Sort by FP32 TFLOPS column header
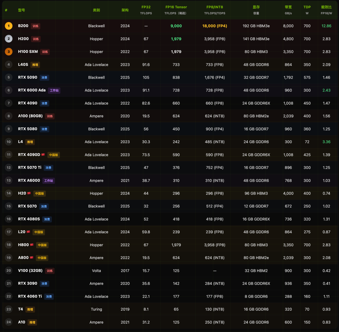The height and width of the screenshot is (332, 339). point(146,10)
